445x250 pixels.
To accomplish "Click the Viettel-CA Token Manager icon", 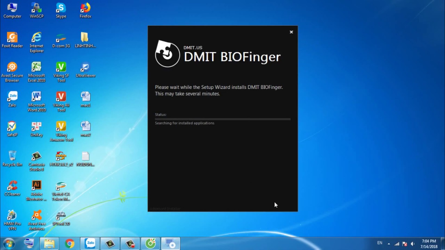I will click(61, 190).
